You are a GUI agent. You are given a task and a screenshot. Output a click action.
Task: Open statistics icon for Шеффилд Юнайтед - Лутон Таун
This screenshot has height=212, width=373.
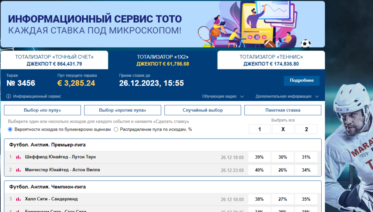point(18,157)
